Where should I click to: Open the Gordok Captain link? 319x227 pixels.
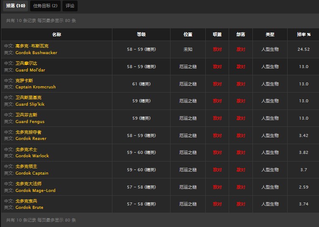[x=32, y=173]
